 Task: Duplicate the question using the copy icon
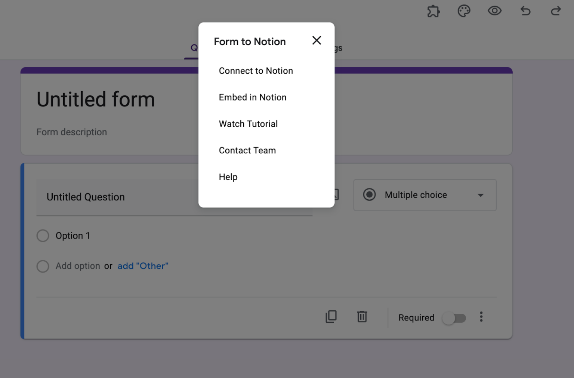click(331, 317)
